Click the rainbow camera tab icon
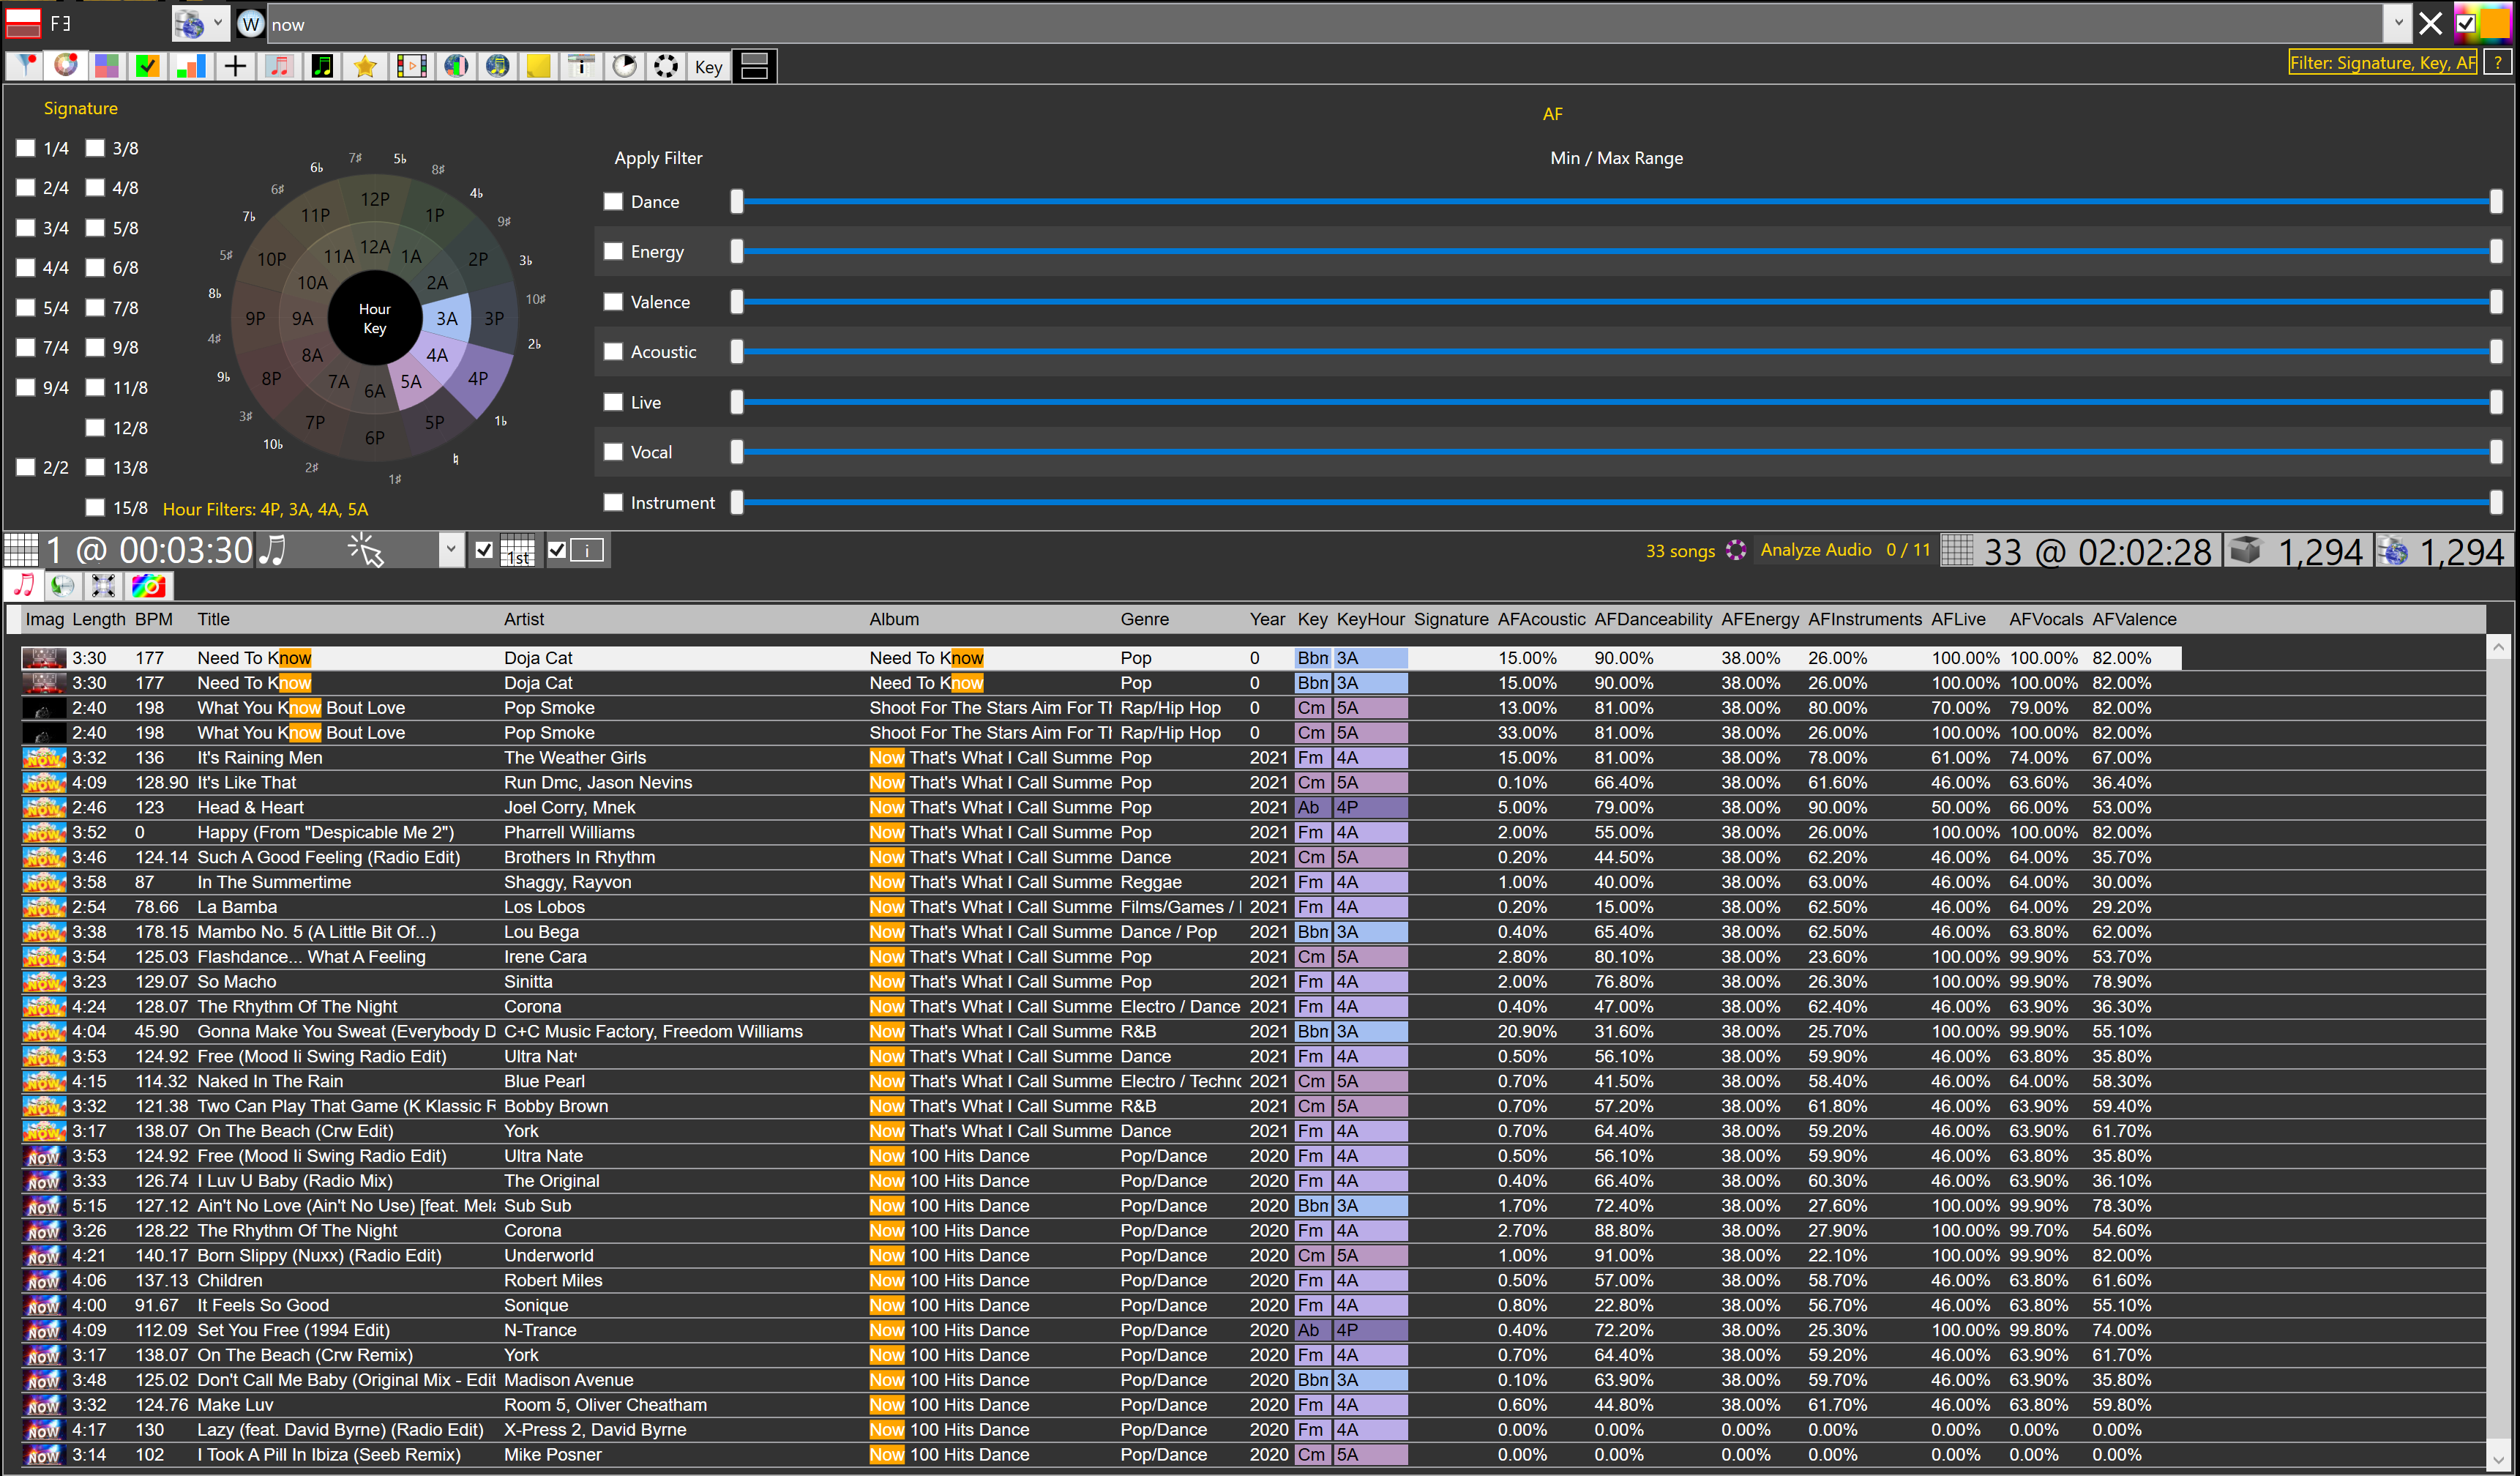Viewport: 2520px width, 1476px height. tap(149, 586)
